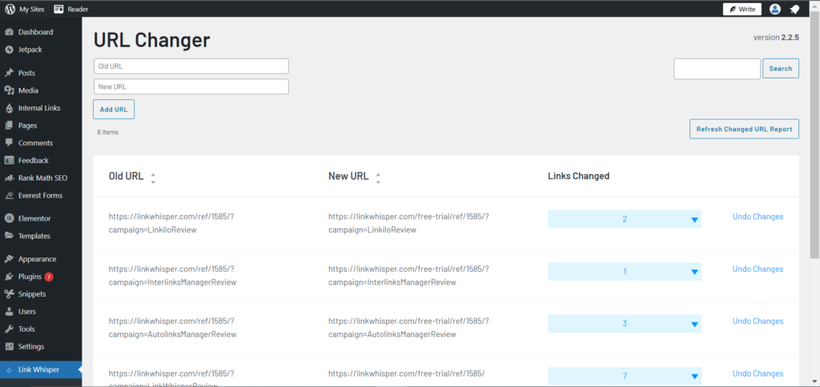The height and width of the screenshot is (387, 820).
Task: Click the version 2.2.5 text
Action: 776,38
